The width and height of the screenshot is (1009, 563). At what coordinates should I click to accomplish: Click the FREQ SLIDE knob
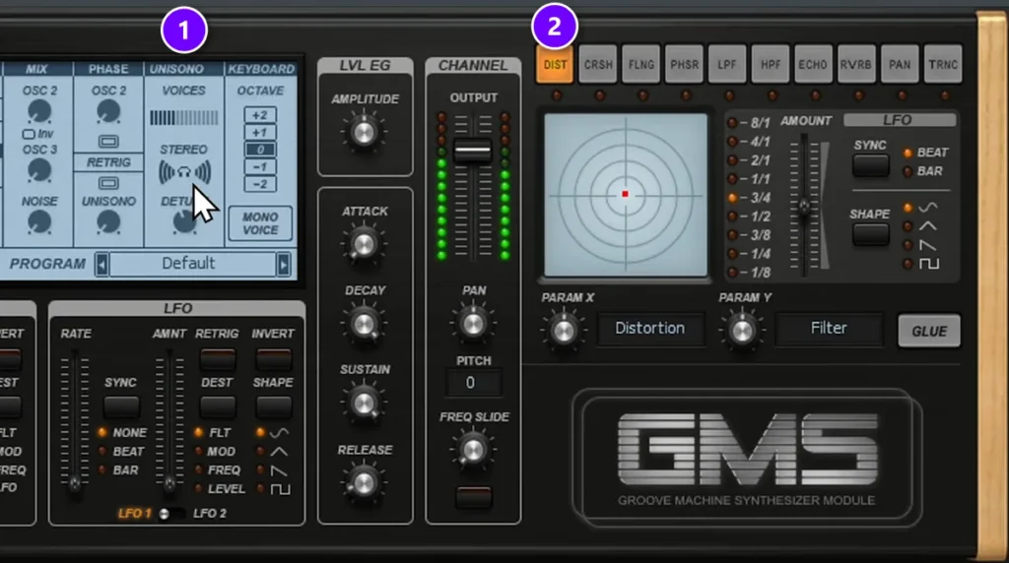[473, 450]
